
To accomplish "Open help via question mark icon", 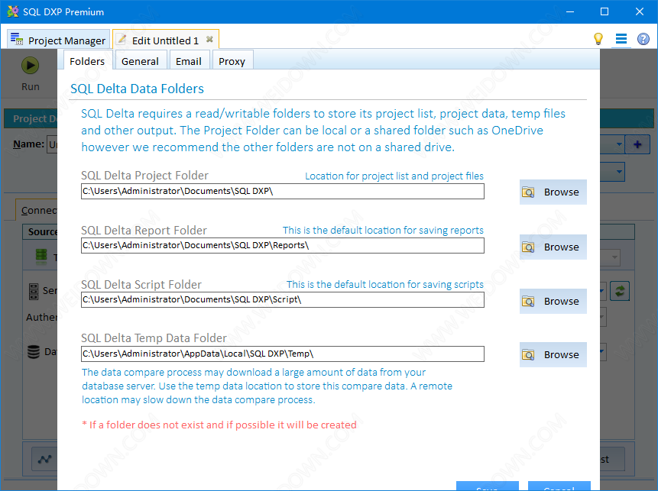I will click(643, 39).
